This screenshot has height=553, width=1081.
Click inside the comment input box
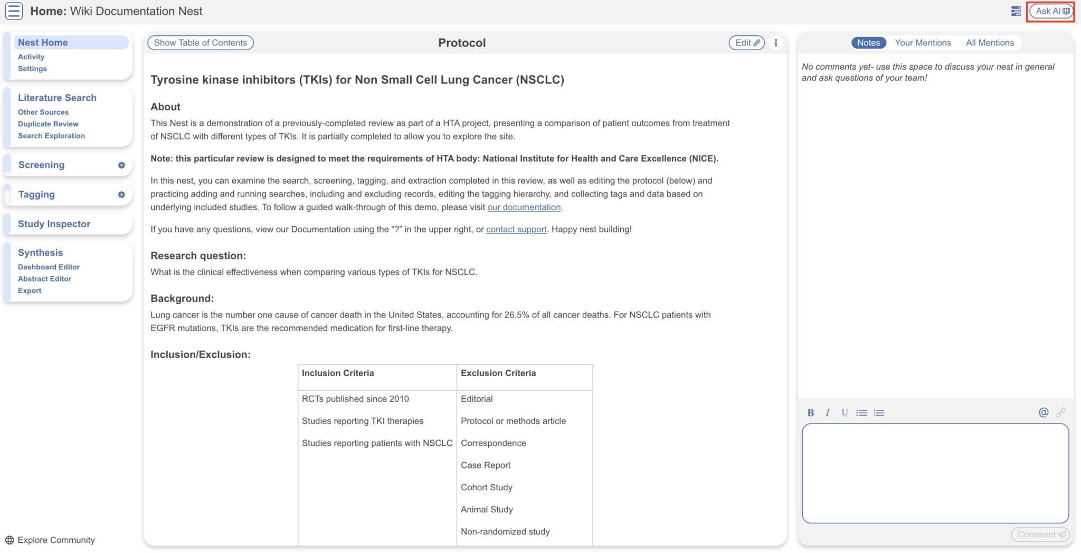point(934,473)
